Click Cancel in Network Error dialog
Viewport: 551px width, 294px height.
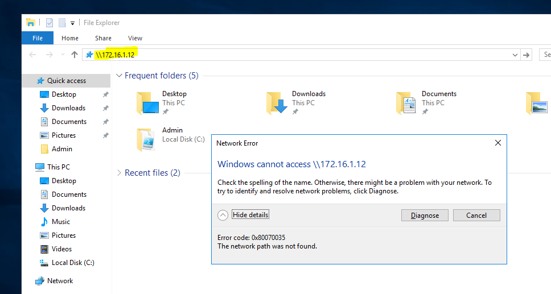point(476,216)
